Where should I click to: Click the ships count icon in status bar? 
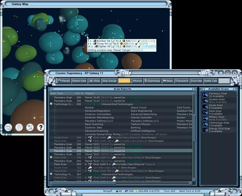tap(127, 191)
